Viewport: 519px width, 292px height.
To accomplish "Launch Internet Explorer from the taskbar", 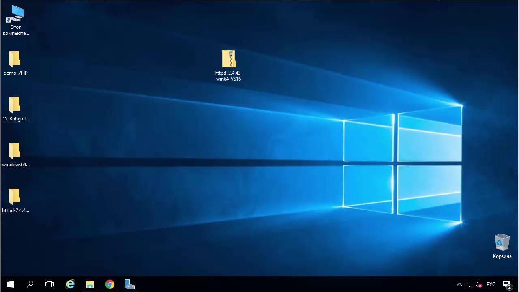I will tap(70, 284).
